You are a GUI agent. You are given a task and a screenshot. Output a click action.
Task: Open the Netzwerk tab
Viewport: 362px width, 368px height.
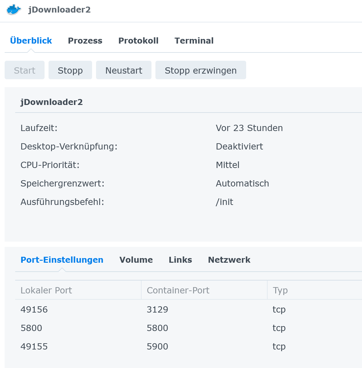click(229, 260)
